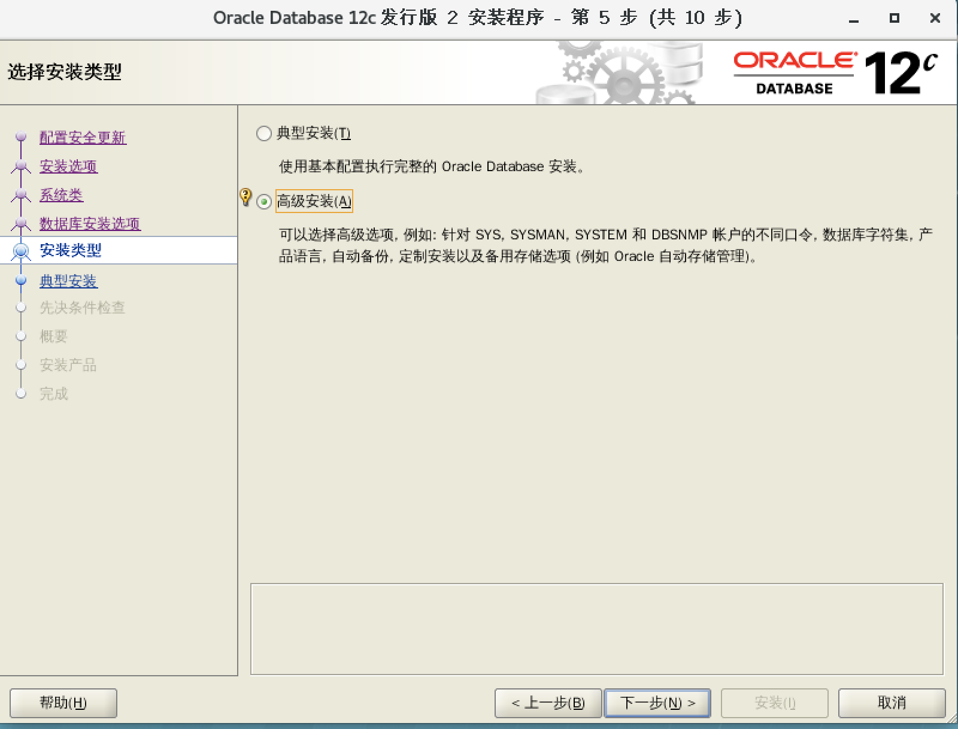This screenshot has height=729, width=958.
Task: Close the Oracle installer window
Action: (935, 19)
